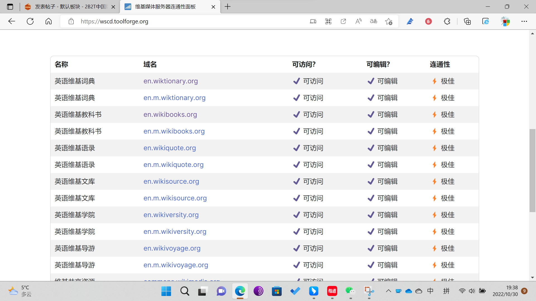
Task: Open the blue pen extension icon
Action: tap(410, 21)
